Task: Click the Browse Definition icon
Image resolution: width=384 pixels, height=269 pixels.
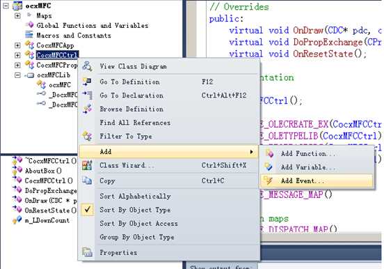Action: coord(87,109)
